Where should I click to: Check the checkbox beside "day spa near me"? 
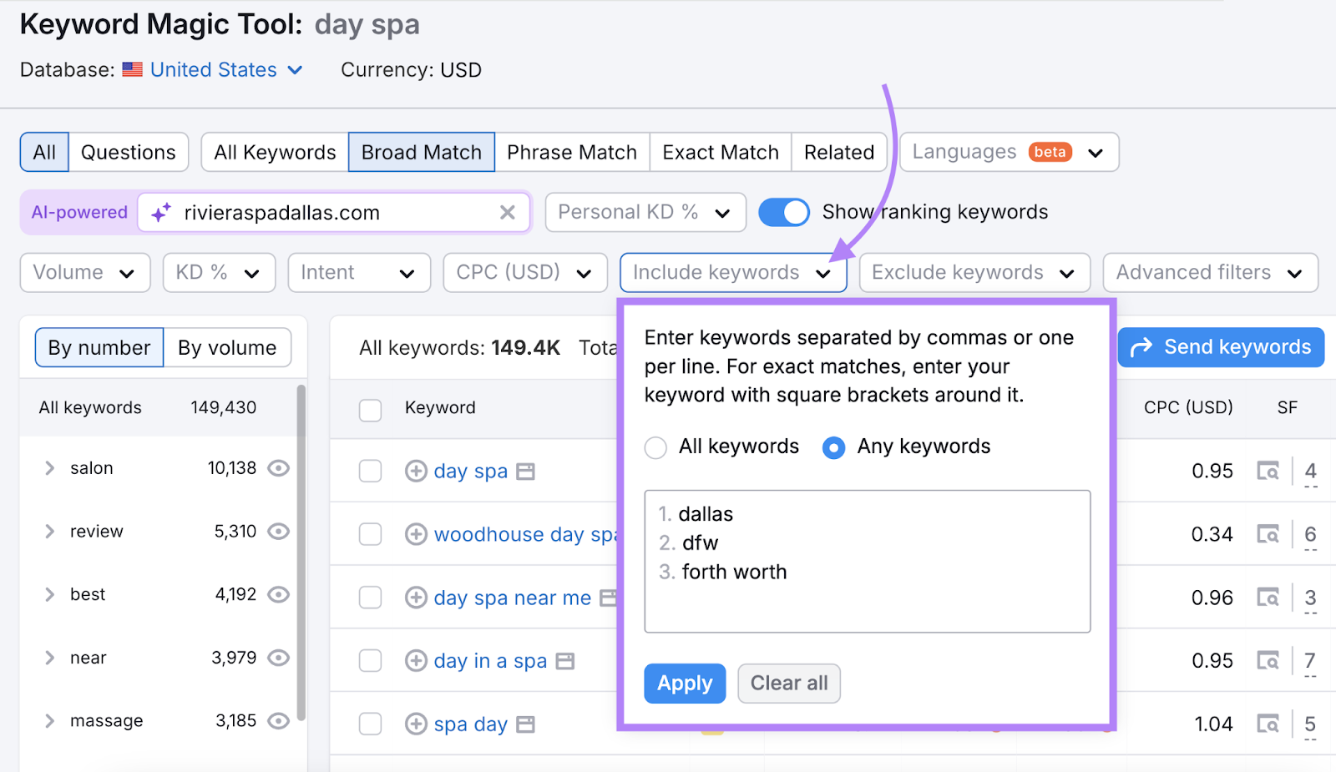pos(370,597)
